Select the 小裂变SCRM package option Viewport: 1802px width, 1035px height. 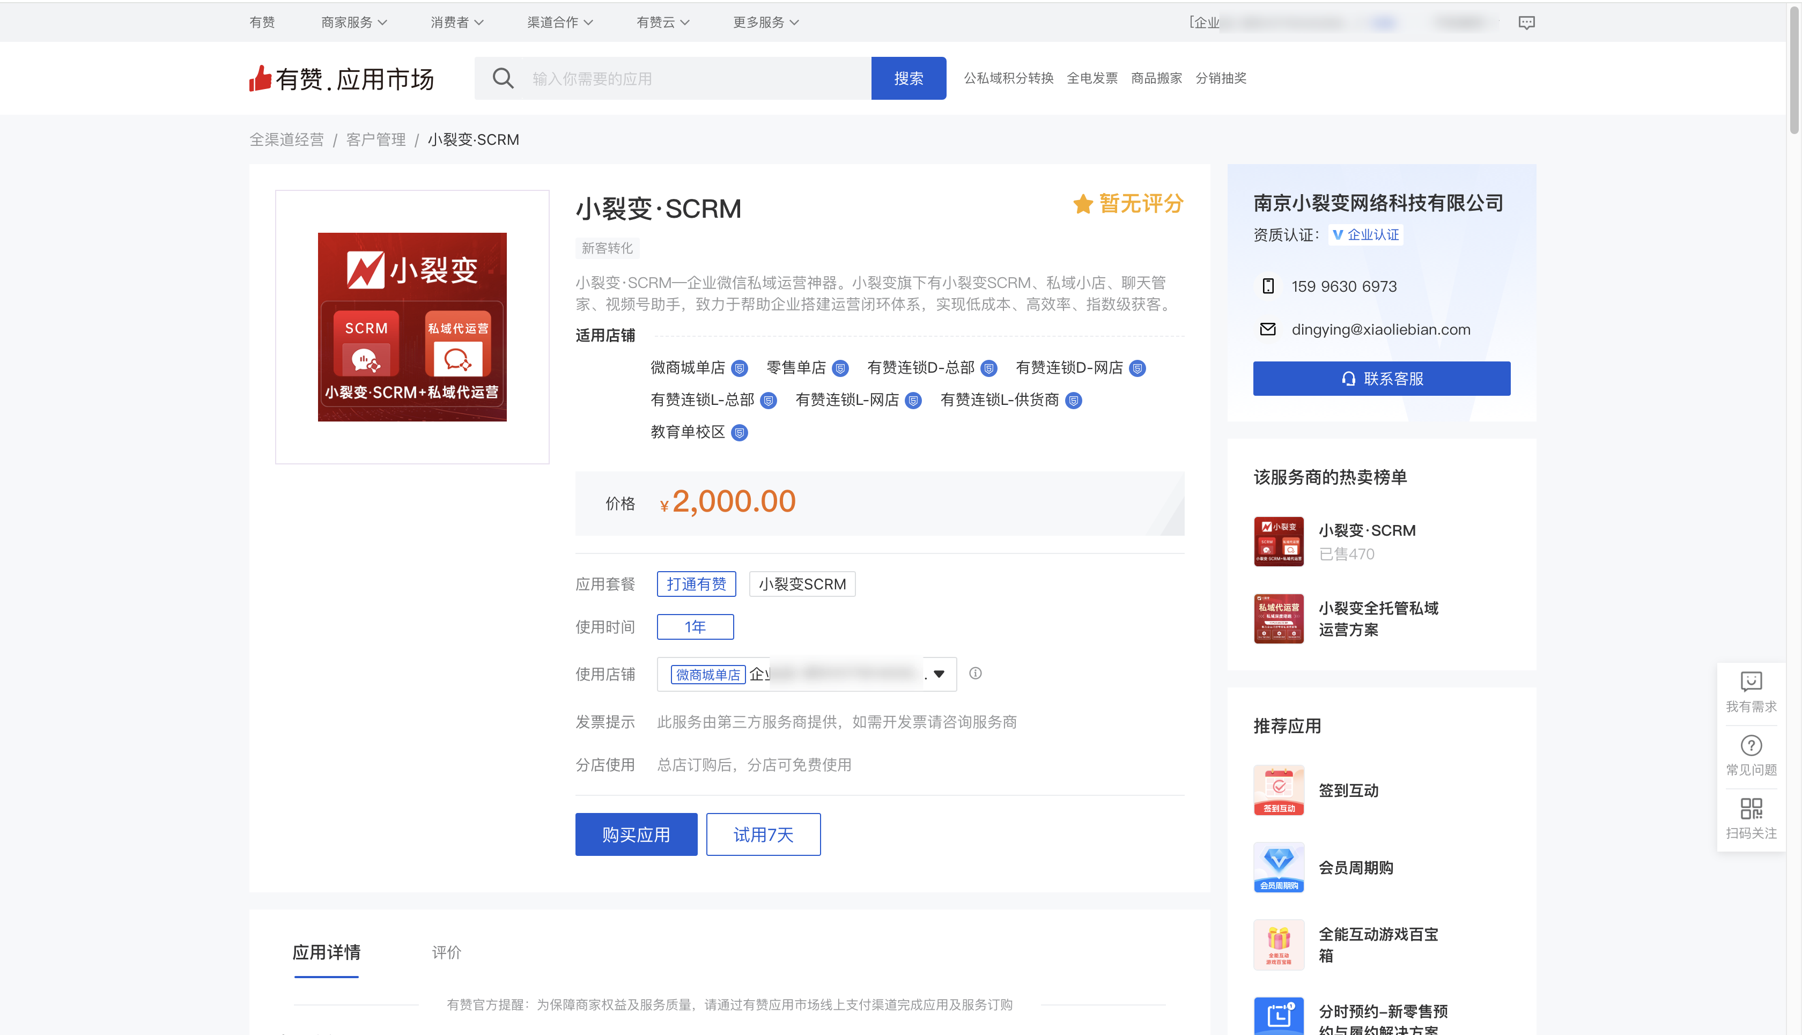coord(802,585)
